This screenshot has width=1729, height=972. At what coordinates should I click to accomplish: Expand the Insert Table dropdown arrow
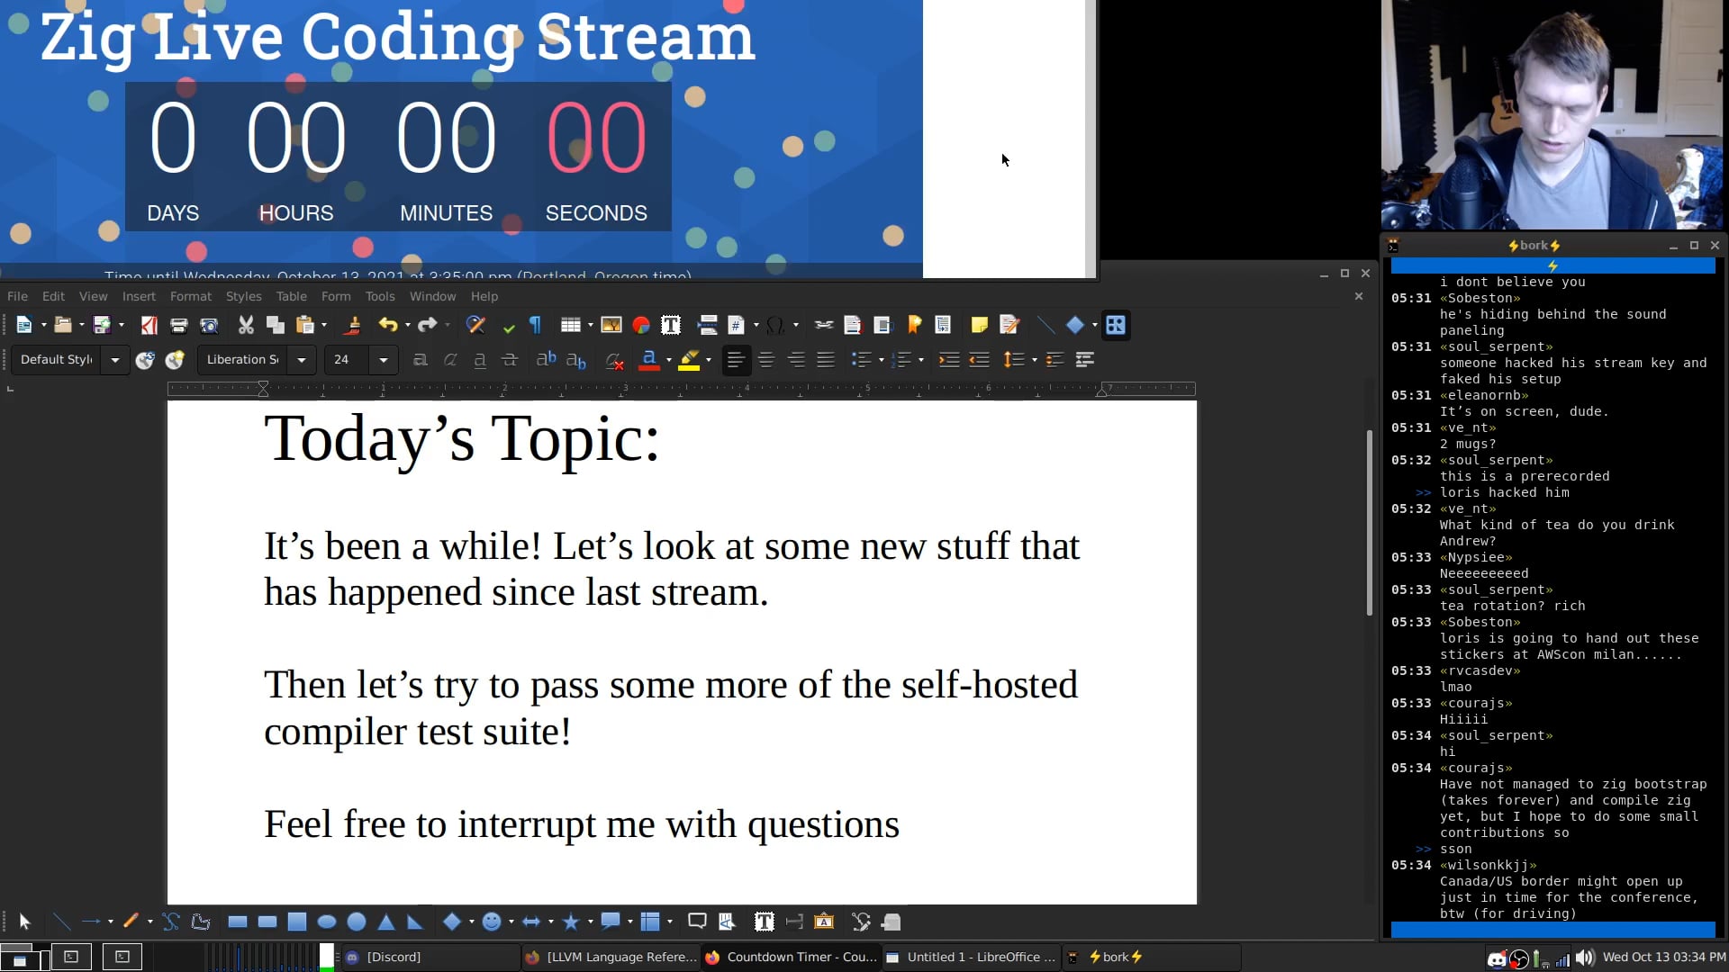pos(591,326)
